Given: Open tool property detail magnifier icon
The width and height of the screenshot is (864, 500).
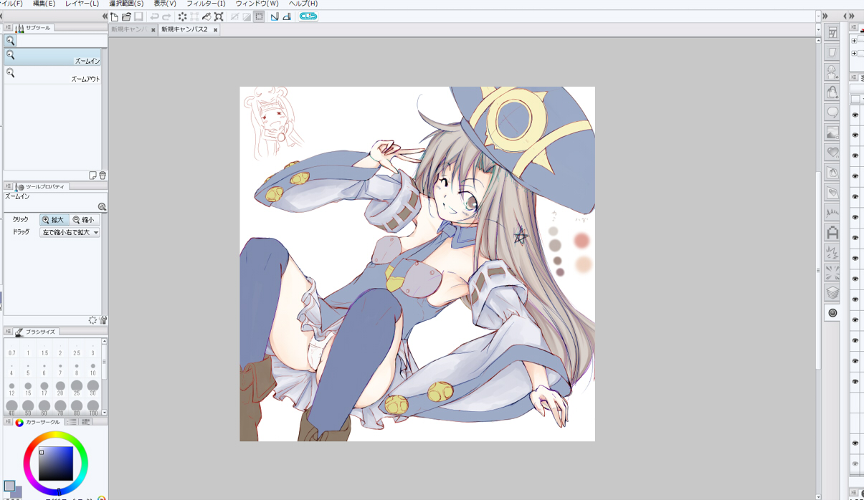Looking at the screenshot, I should [102, 206].
